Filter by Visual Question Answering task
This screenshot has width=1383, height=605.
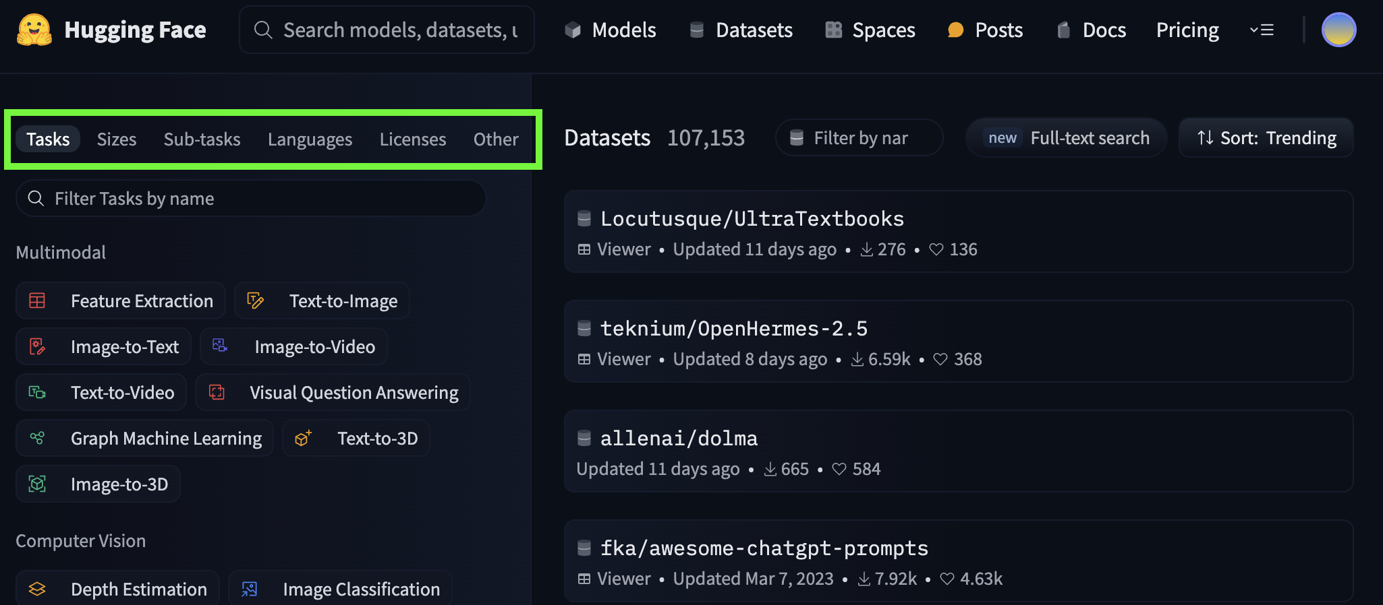click(x=333, y=392)
